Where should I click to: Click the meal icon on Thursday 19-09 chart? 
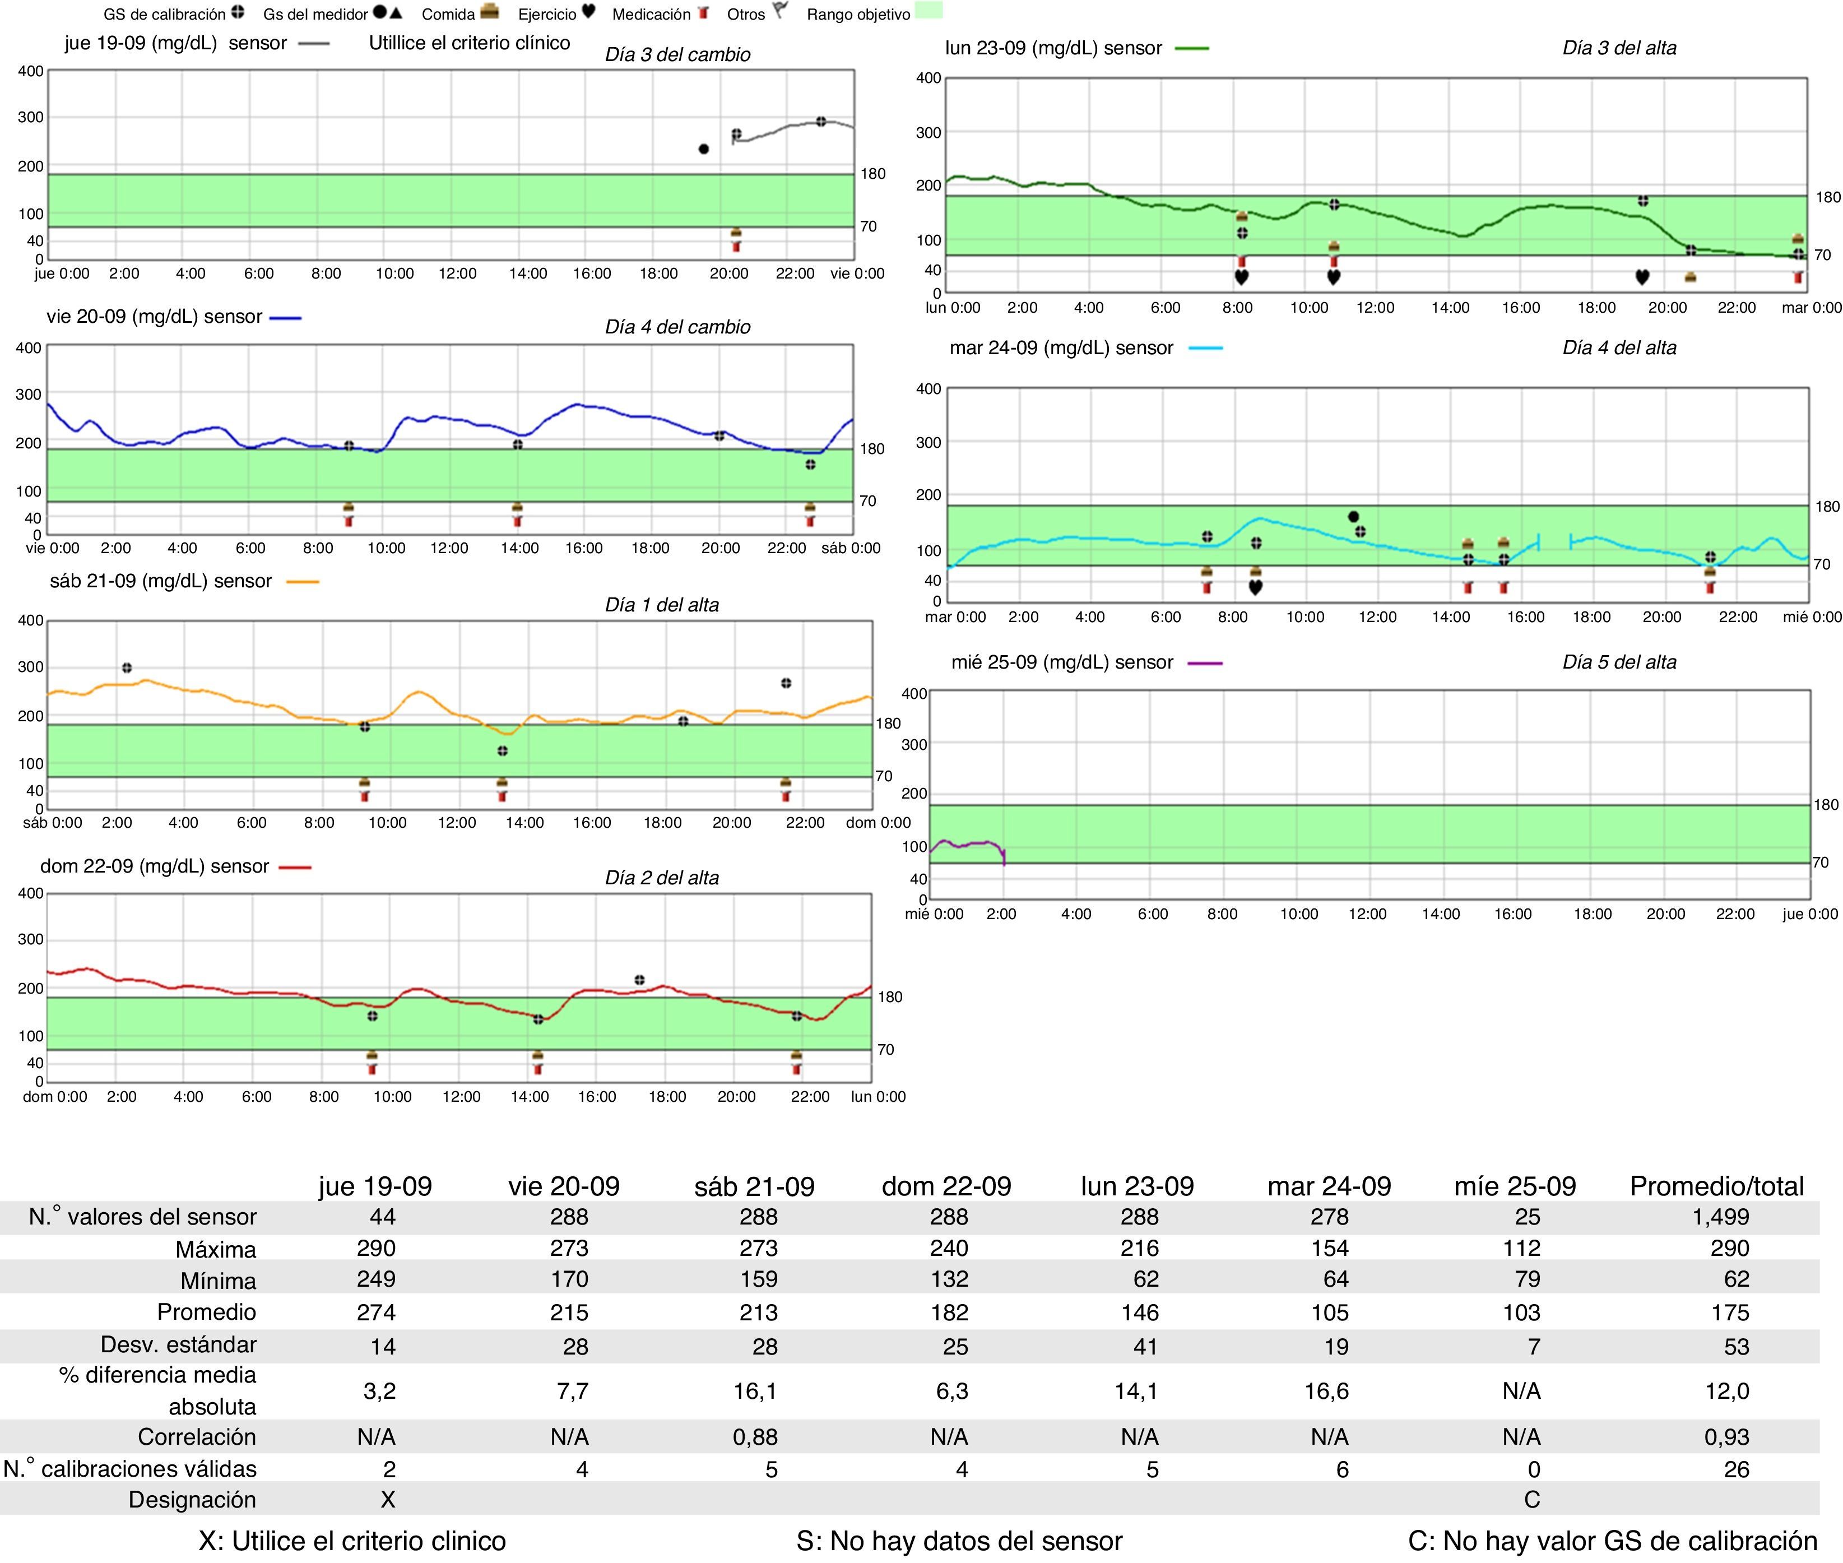[x=735, y=233]
